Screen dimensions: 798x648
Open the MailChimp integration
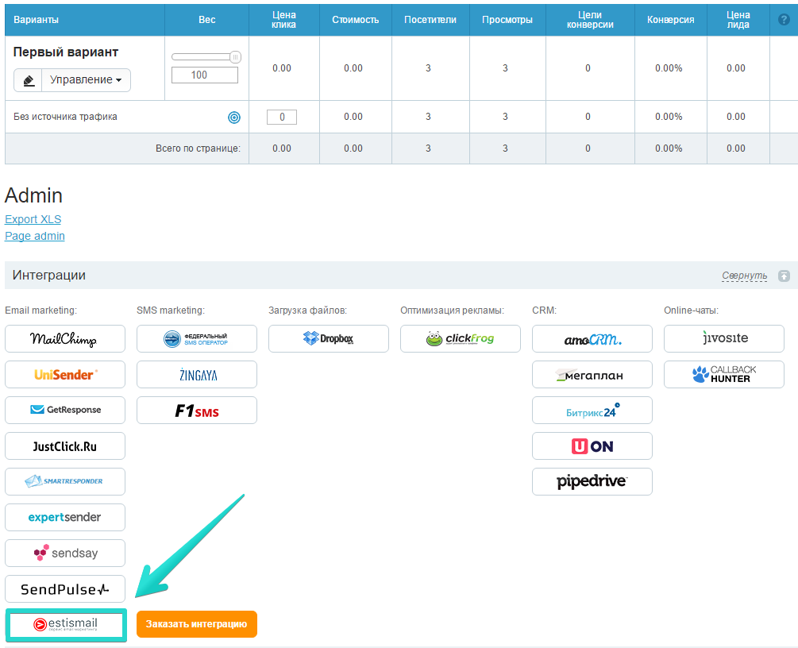65,338
